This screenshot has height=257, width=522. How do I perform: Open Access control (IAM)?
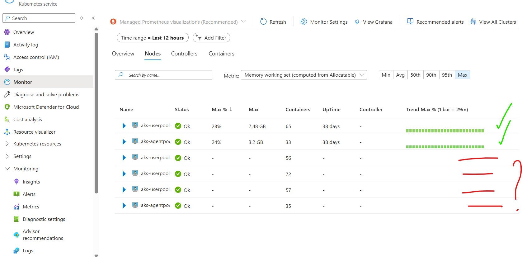pos(36,57)
